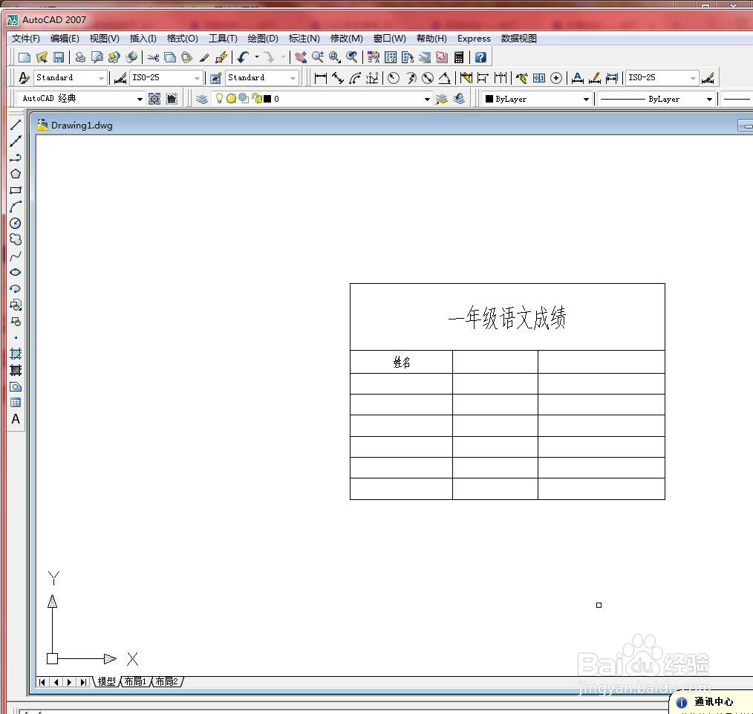
Task: Switch to the 布局1 tab
Action: click(135, 681)
